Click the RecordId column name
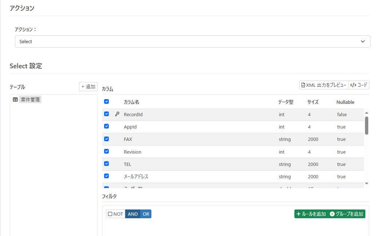 coord(133,115)
